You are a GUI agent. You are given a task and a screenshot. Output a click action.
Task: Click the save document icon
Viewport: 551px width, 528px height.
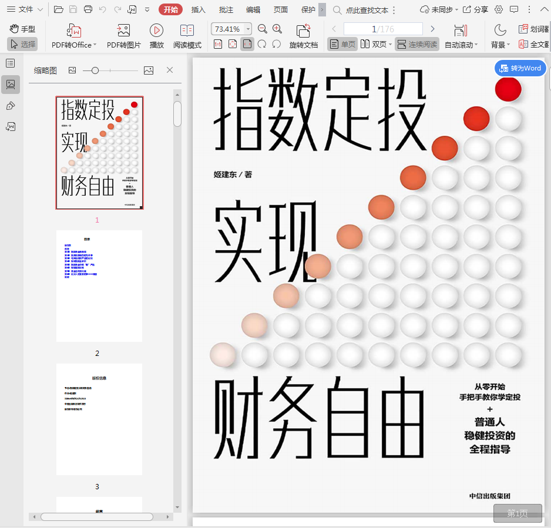[x=73, y=9]
